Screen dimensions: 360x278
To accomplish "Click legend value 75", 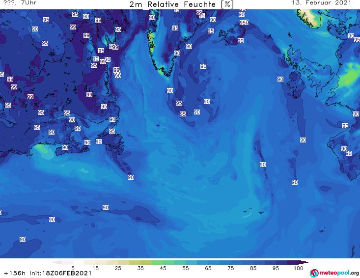I will [x=231, y=268].
